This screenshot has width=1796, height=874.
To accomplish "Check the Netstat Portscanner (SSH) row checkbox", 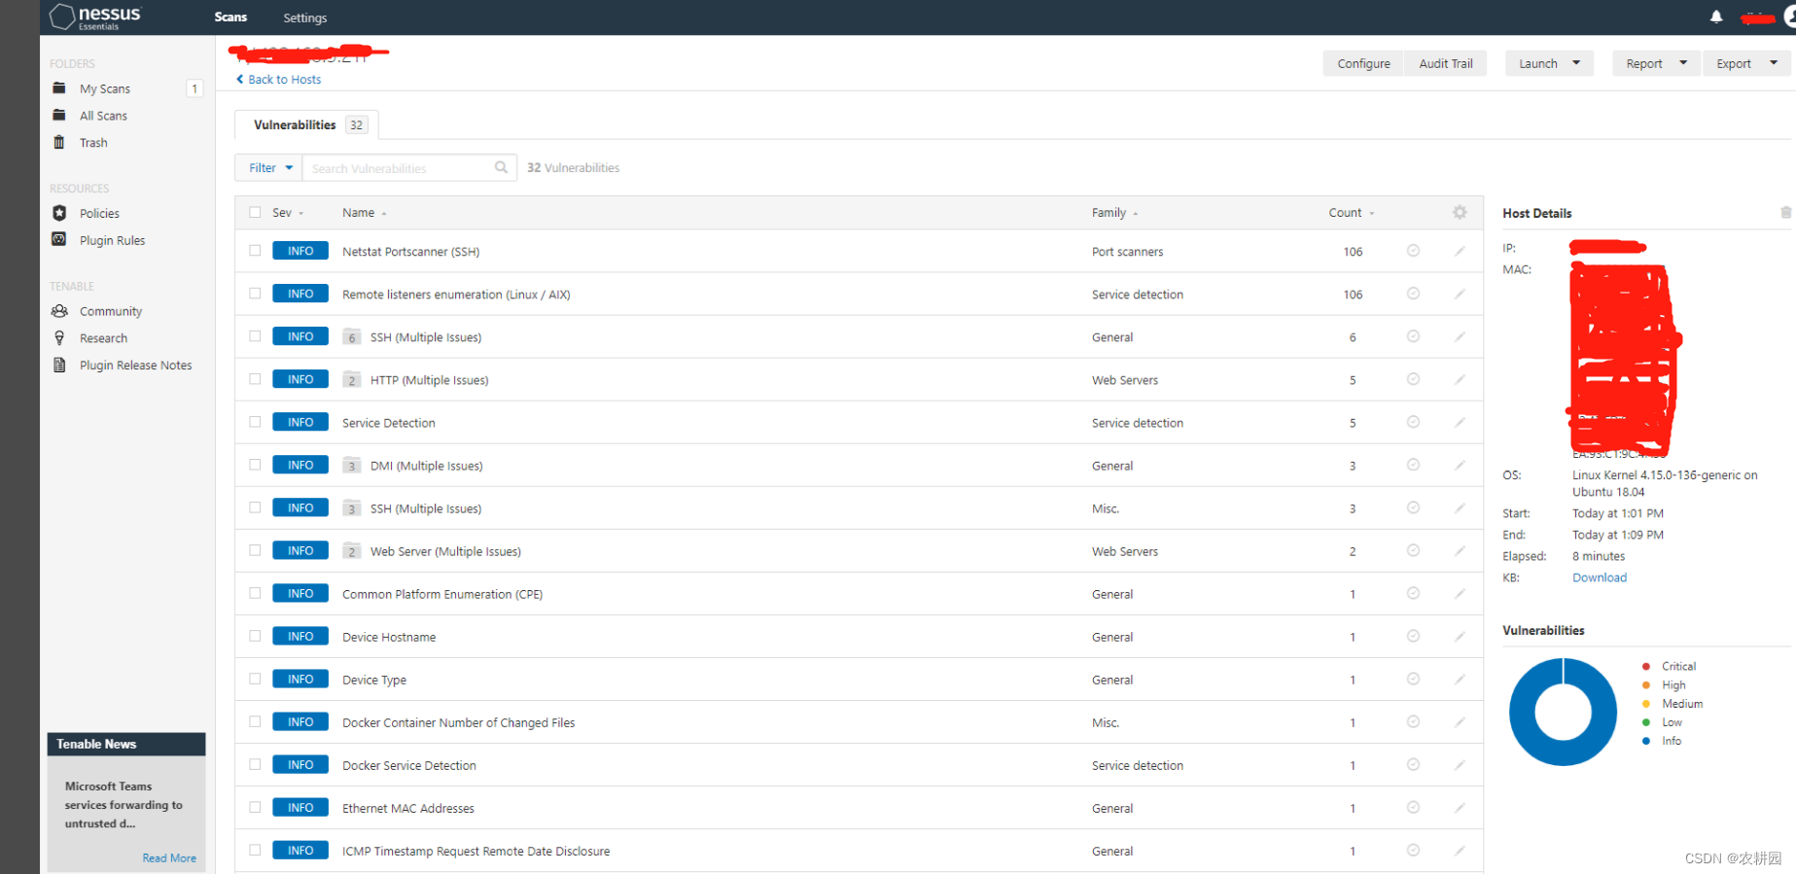I will (x=255, y=251).
